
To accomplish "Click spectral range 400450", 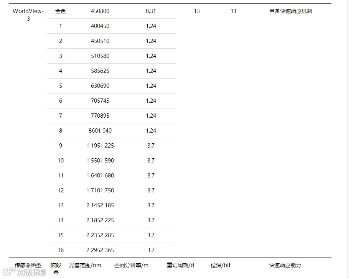I will (100, 26).
